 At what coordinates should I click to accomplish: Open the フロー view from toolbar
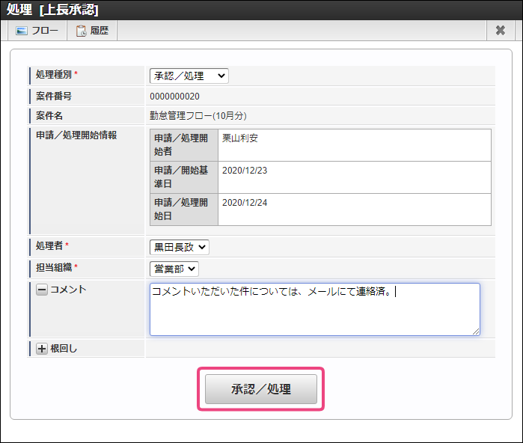pos(37,31)
